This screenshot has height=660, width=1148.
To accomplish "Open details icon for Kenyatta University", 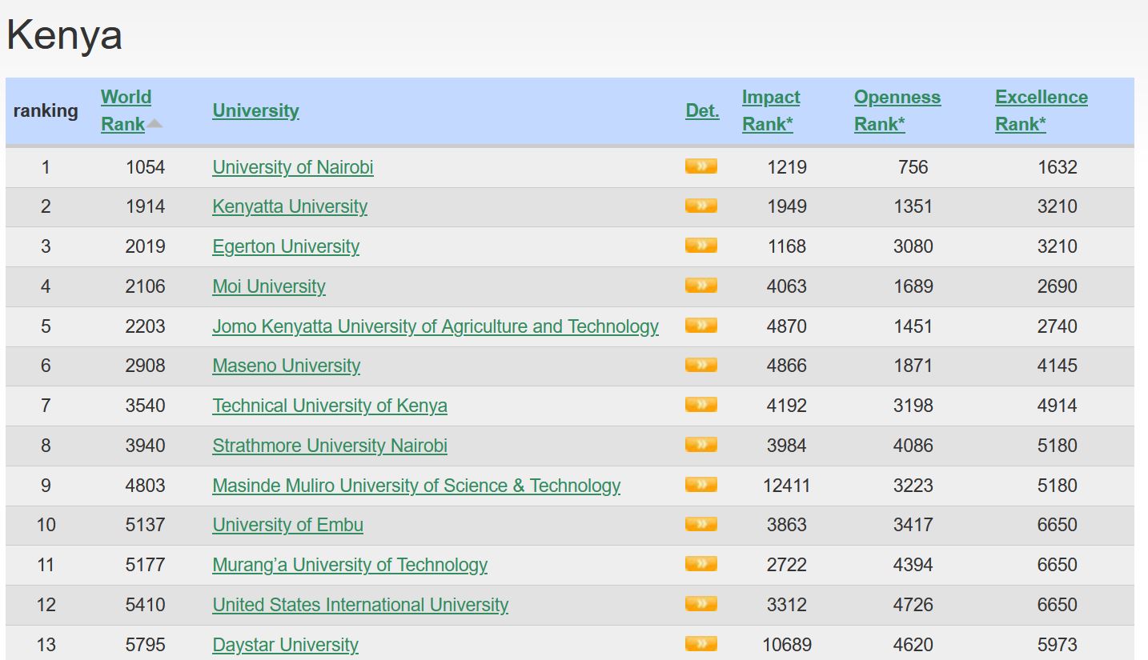I will pos(700,206).
